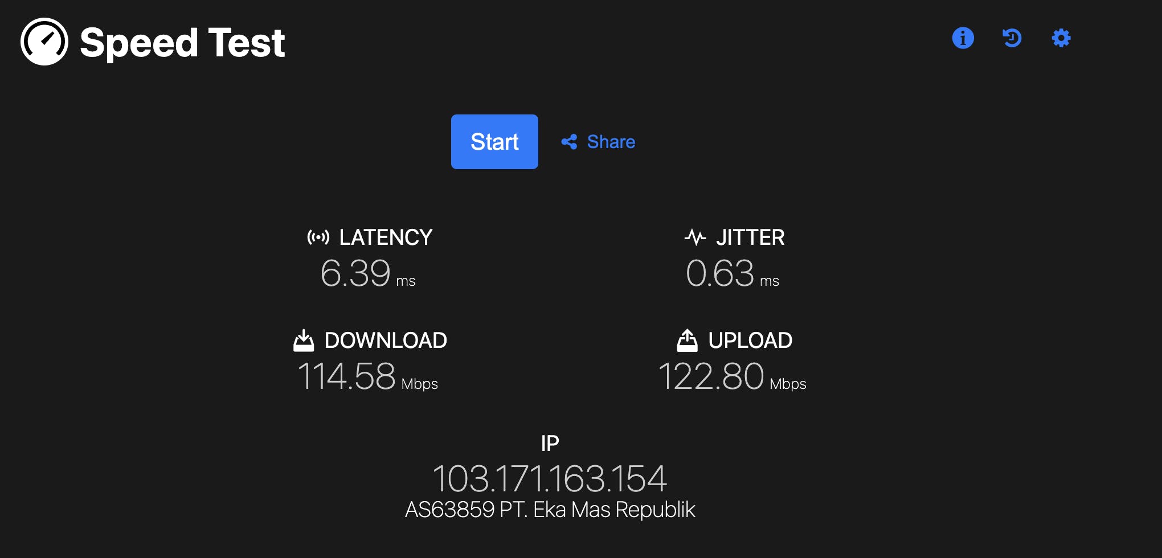The image size is (1162, 558).
Task: Click the DOWNLOAD label
Action: tap(386, 340)
